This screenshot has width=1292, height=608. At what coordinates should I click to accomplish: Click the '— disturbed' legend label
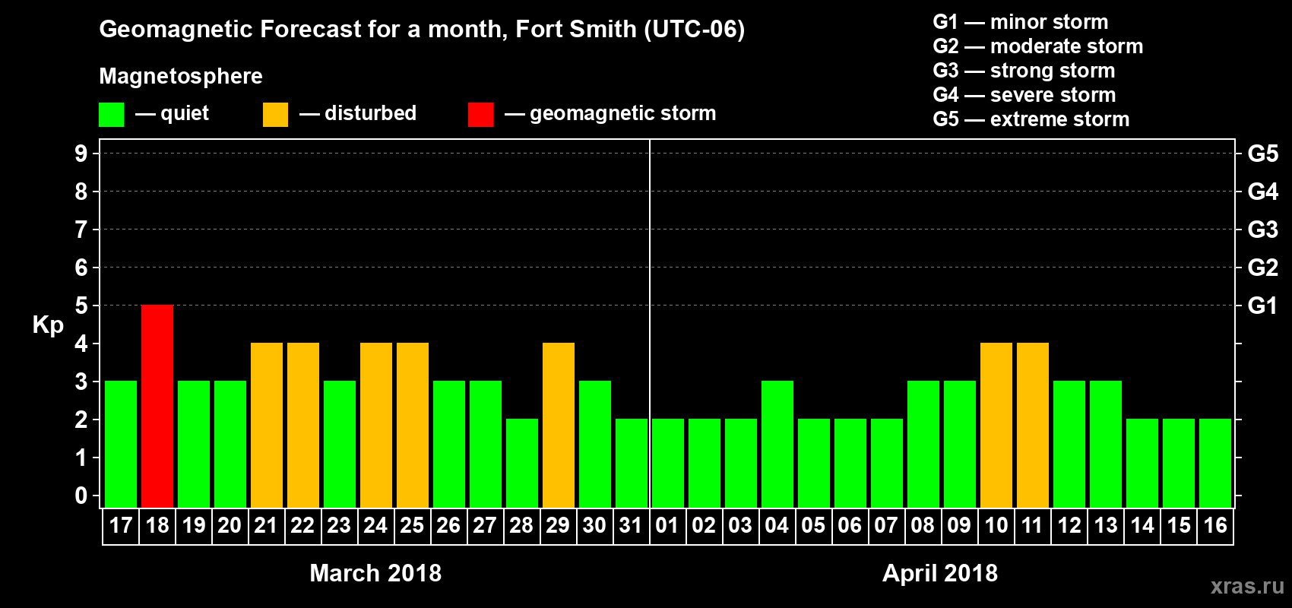coord(358,113)
